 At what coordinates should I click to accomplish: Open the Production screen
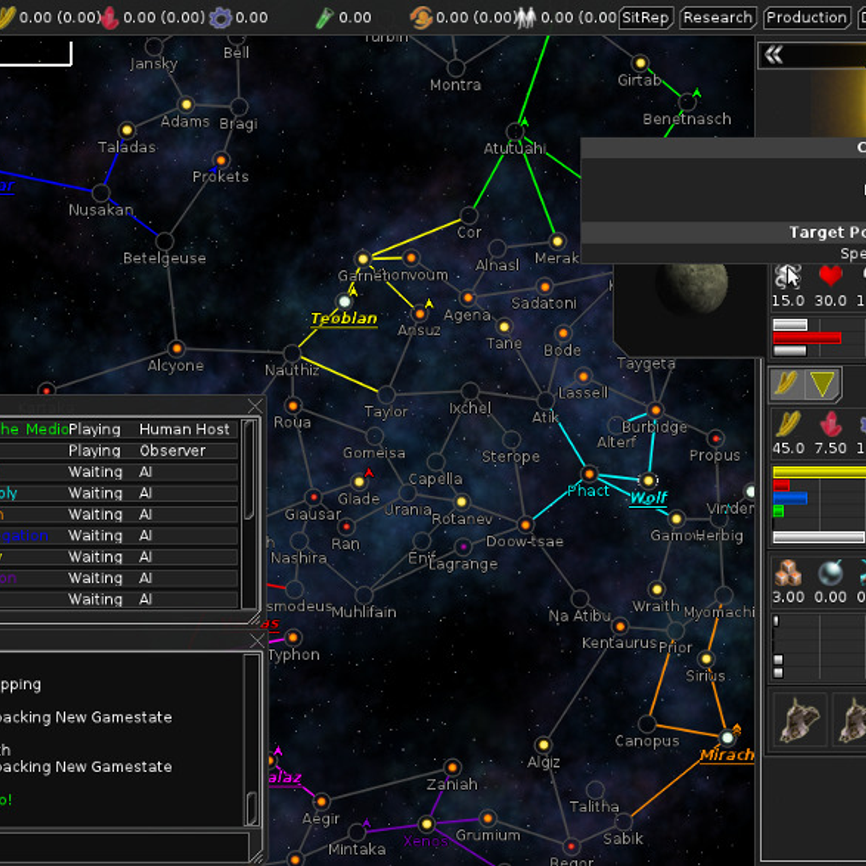coord(806,18)
